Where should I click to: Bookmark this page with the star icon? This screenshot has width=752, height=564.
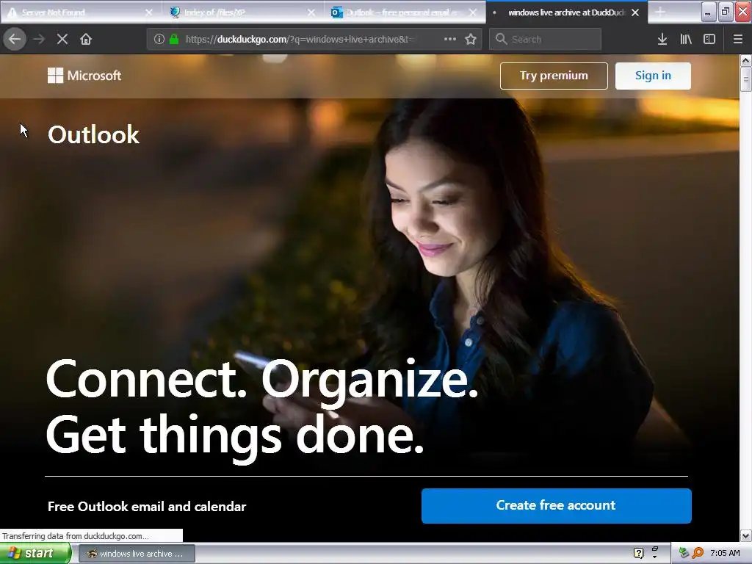click(471, 40)
